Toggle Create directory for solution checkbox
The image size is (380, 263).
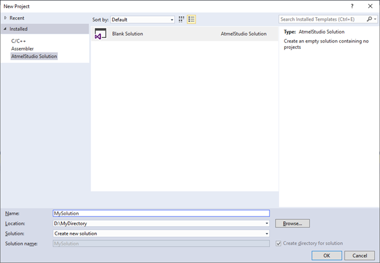click(278, 244)
